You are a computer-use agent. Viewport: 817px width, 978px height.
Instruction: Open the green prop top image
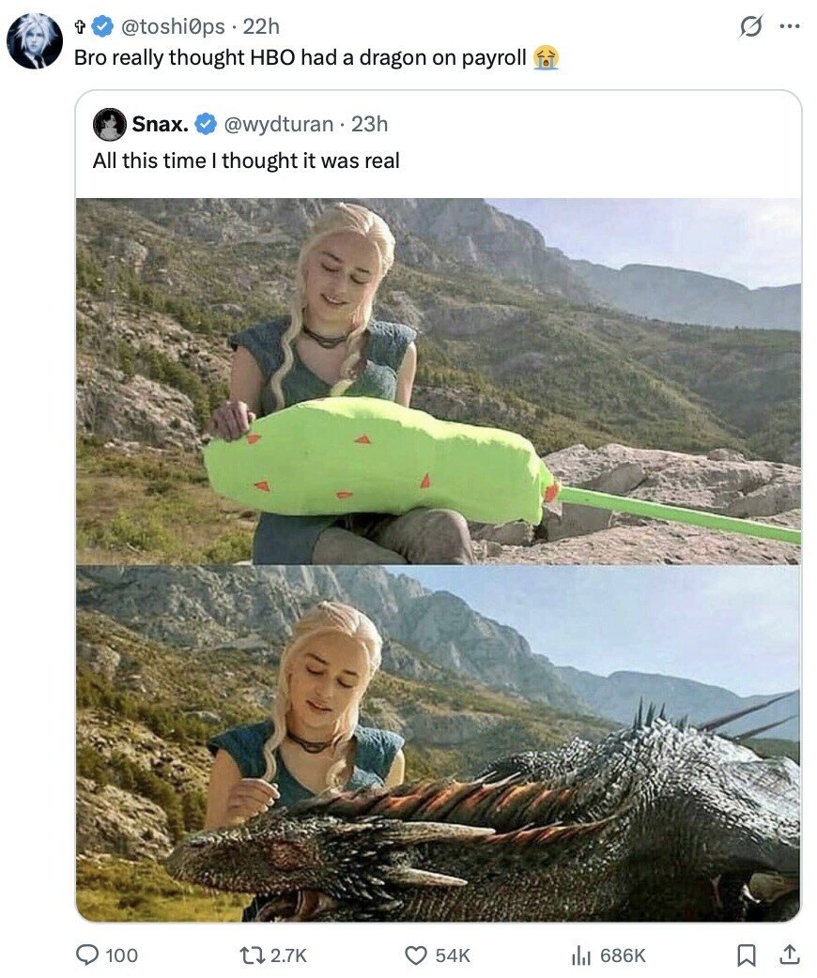pyautogui.click(x=439, y=381)
